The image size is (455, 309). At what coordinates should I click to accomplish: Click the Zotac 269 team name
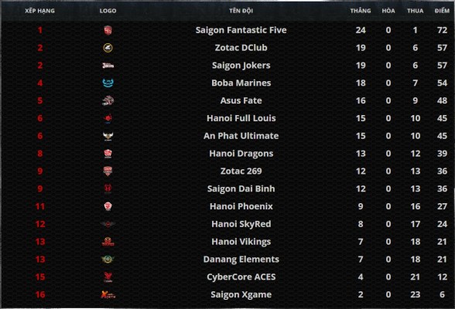pos(241,171)
